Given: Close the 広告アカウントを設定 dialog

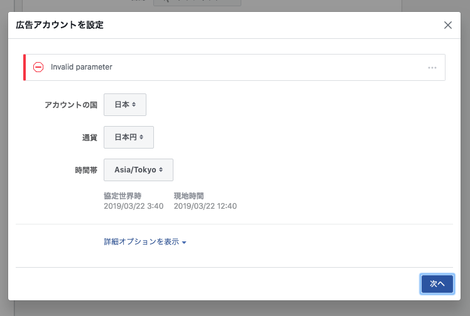Looking at the screenshot, I should coord(448,25).
